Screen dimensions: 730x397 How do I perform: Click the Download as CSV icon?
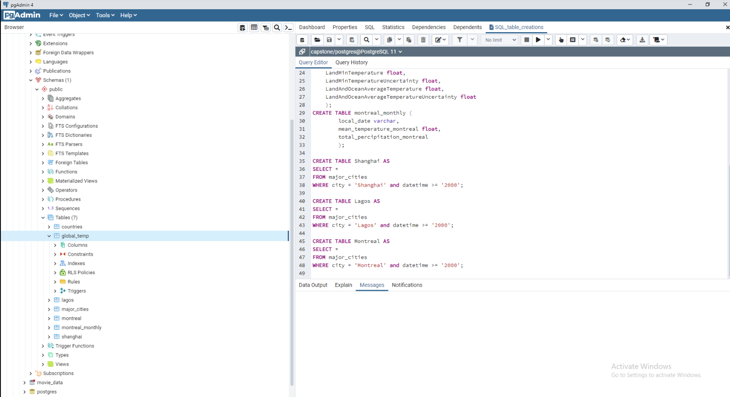coord(642,40)
